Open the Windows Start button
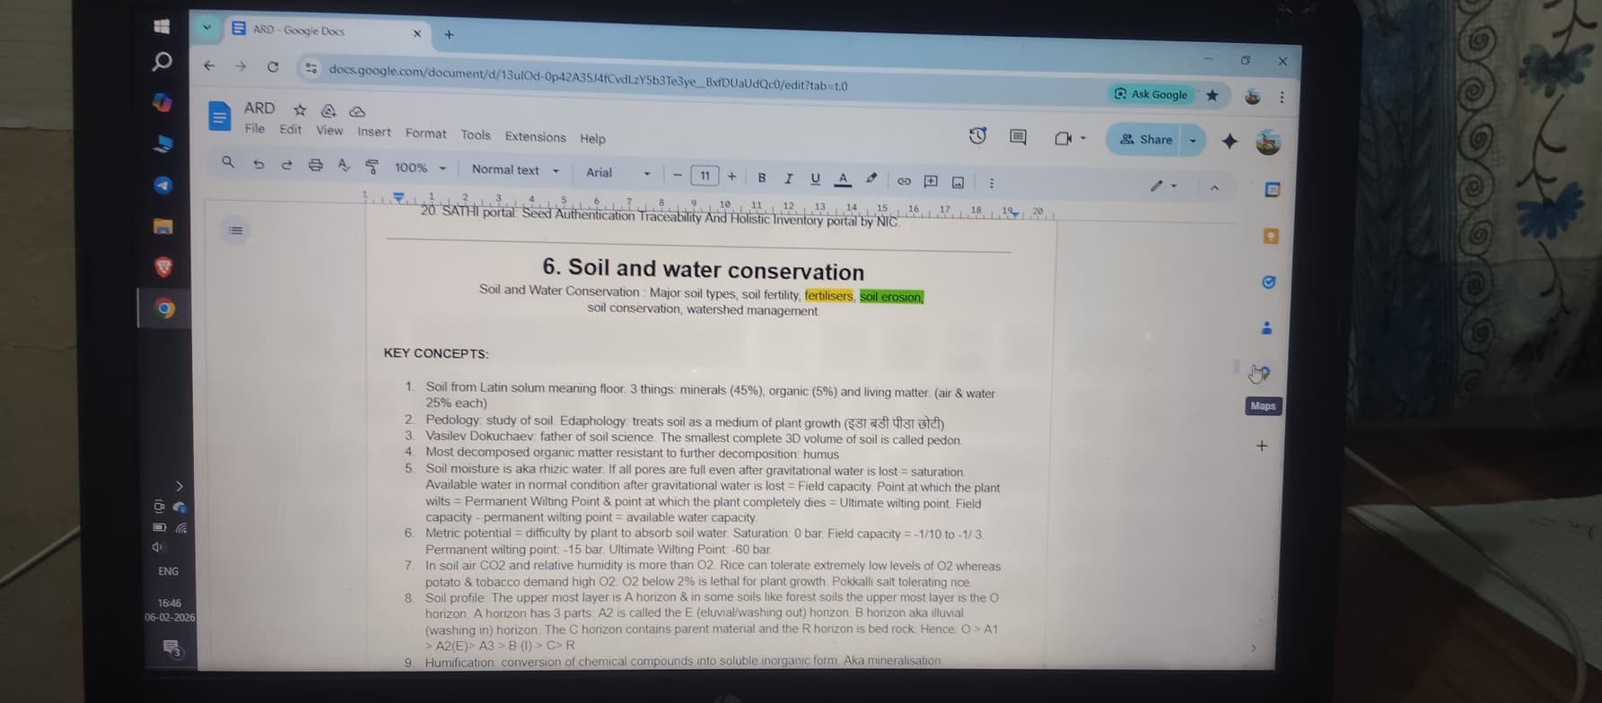 pos(162,26)
